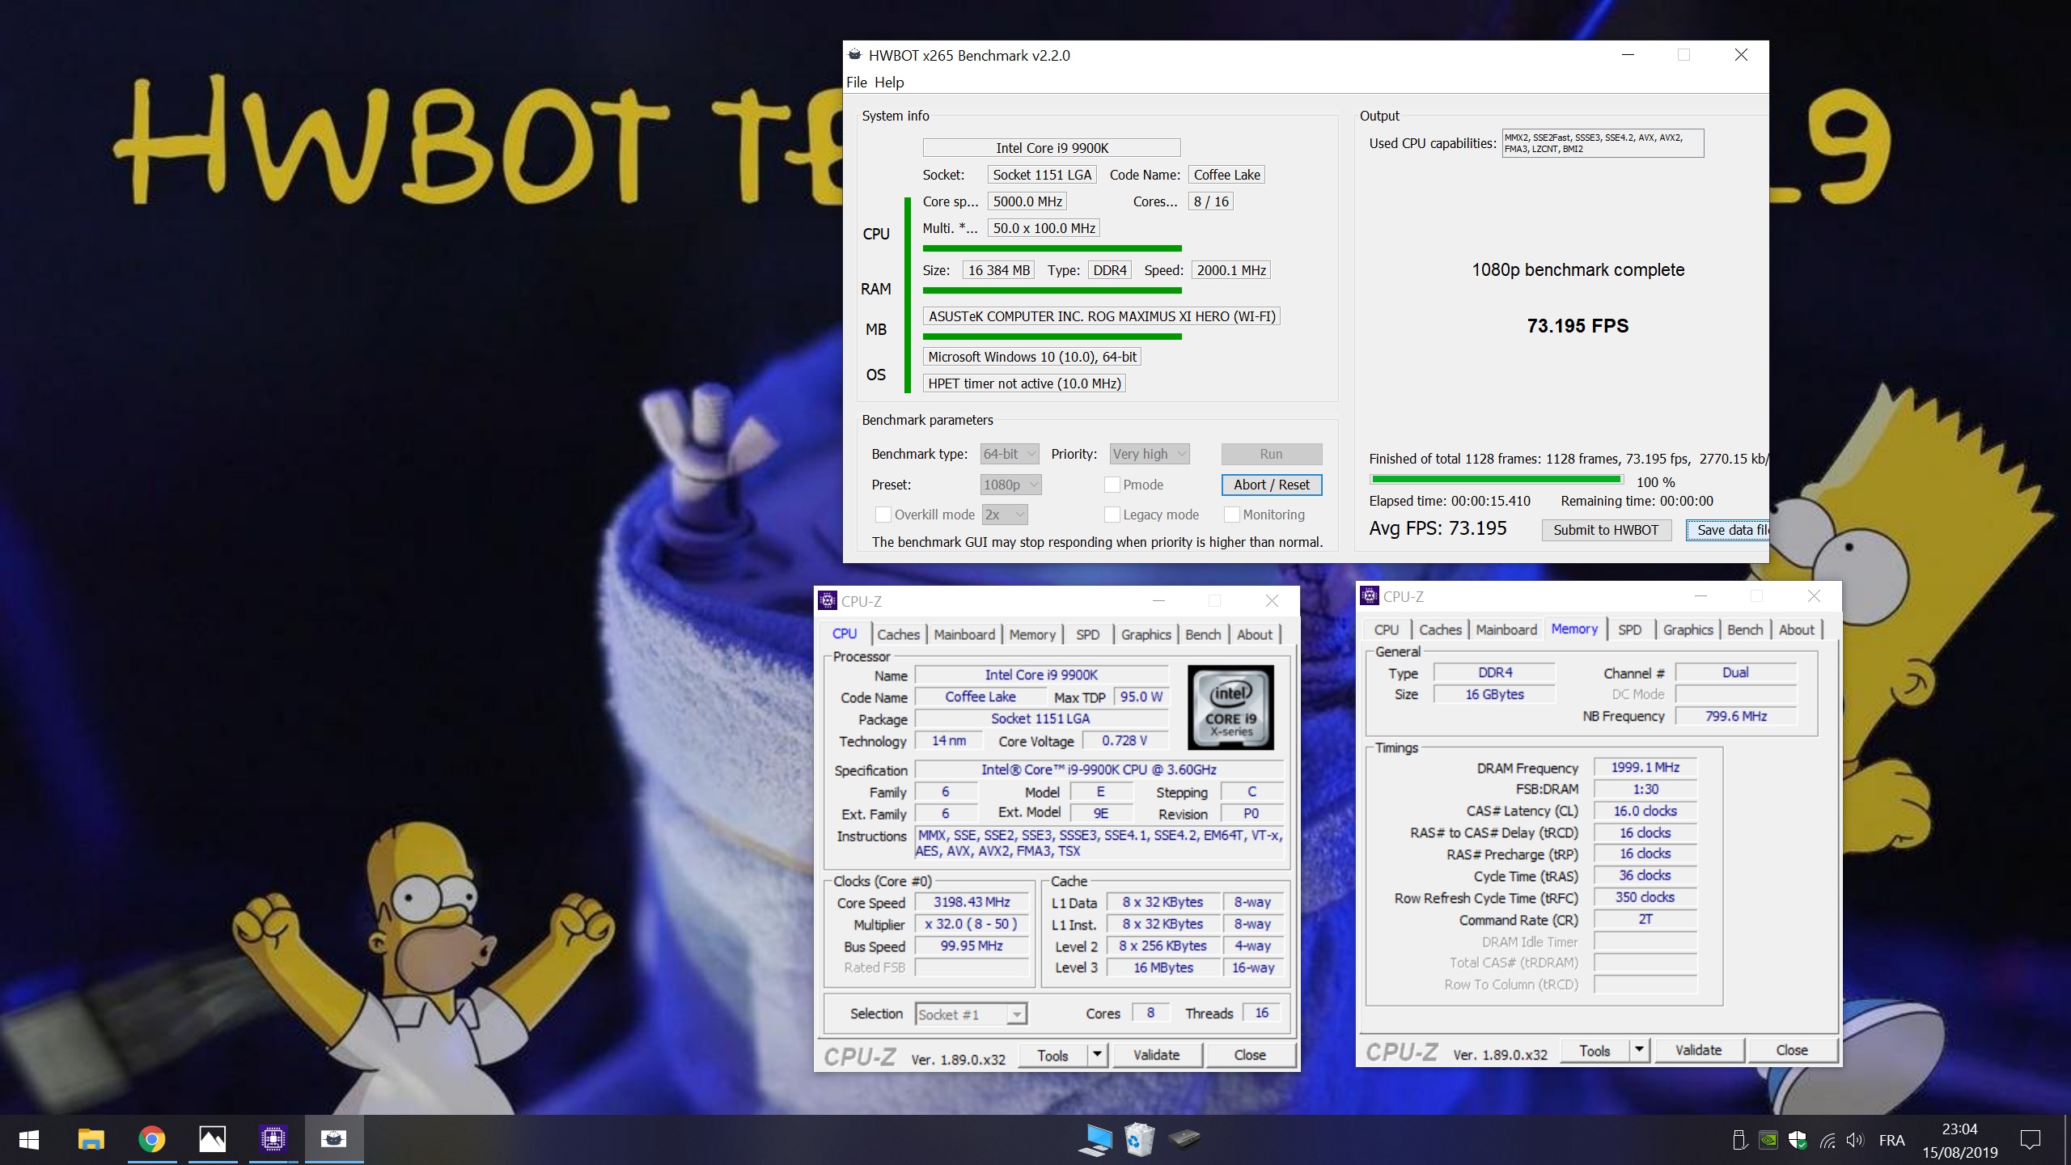Open Socket #1 selection dropdown
The image size is (2071, 1165).
pos(971,1014)
